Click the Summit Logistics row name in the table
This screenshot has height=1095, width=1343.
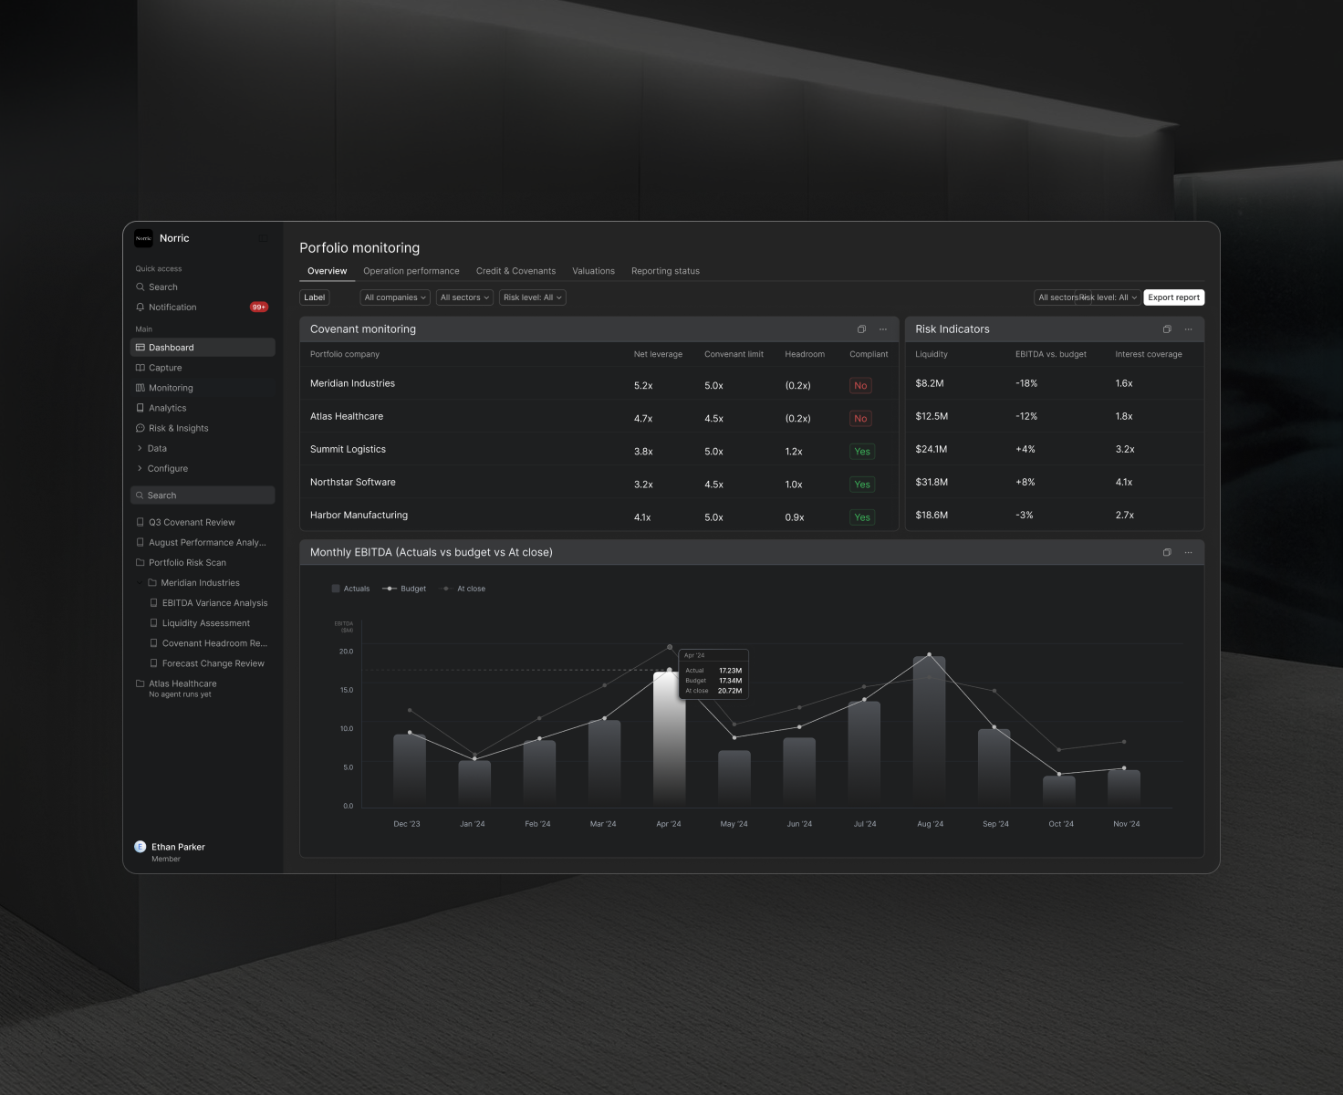tap(348, 449)
